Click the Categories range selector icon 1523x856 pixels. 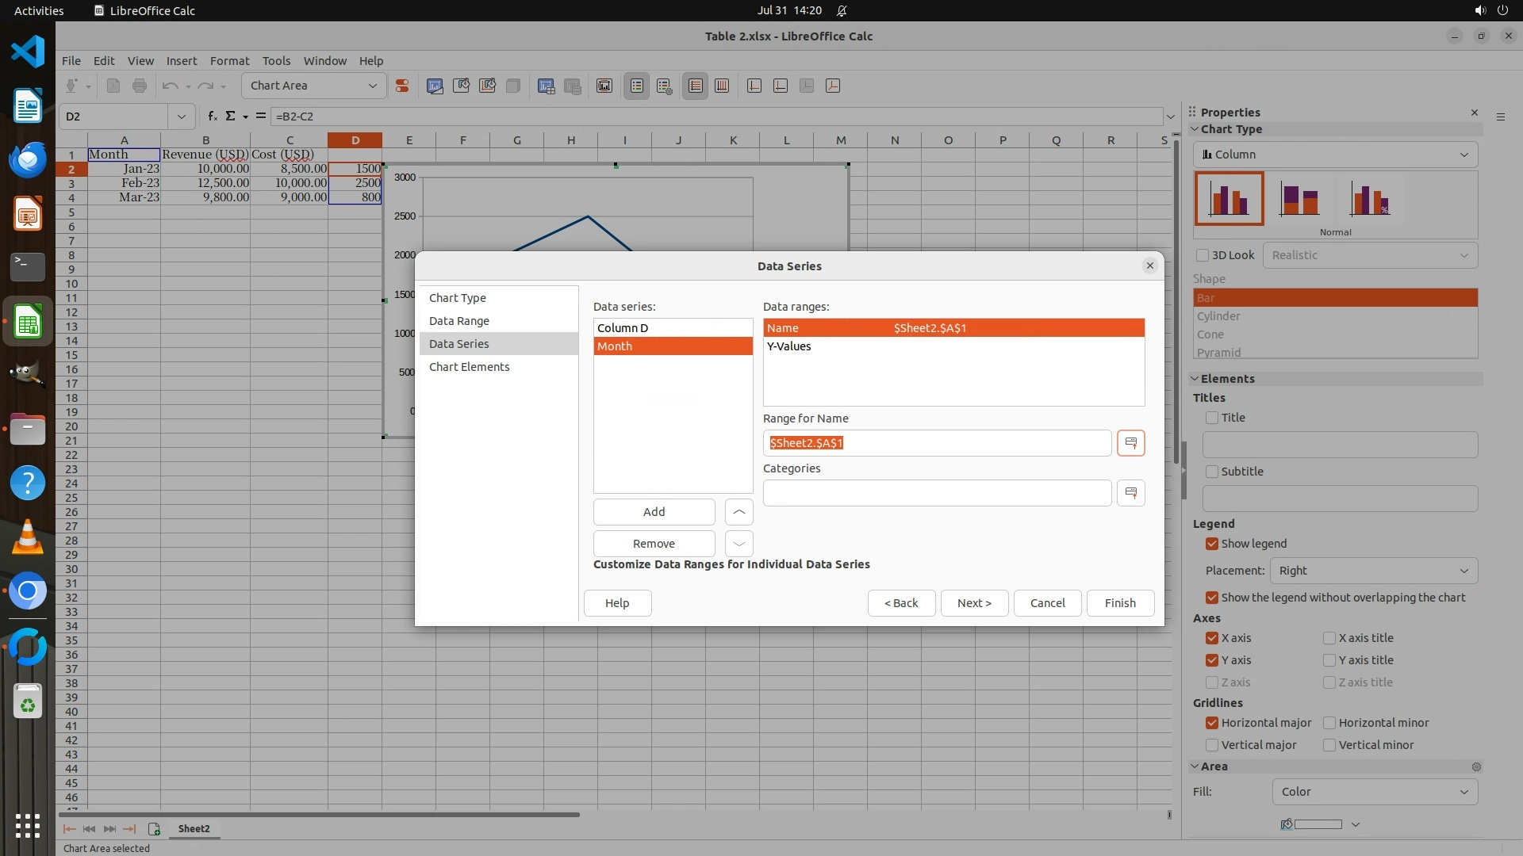[x=1130, y=493]
